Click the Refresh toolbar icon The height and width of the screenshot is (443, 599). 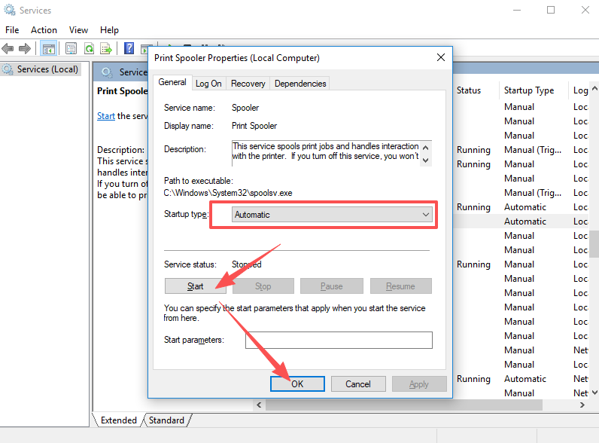pyautogui.click(x=89, y=48)
